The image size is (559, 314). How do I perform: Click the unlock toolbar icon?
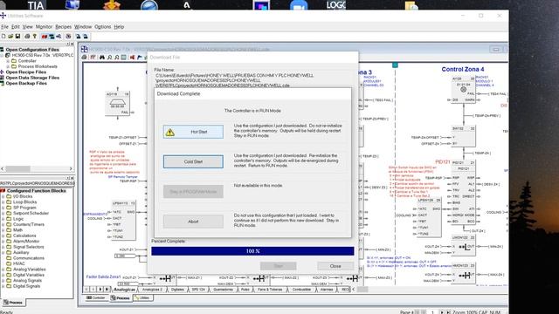click(x=86, y=37)
